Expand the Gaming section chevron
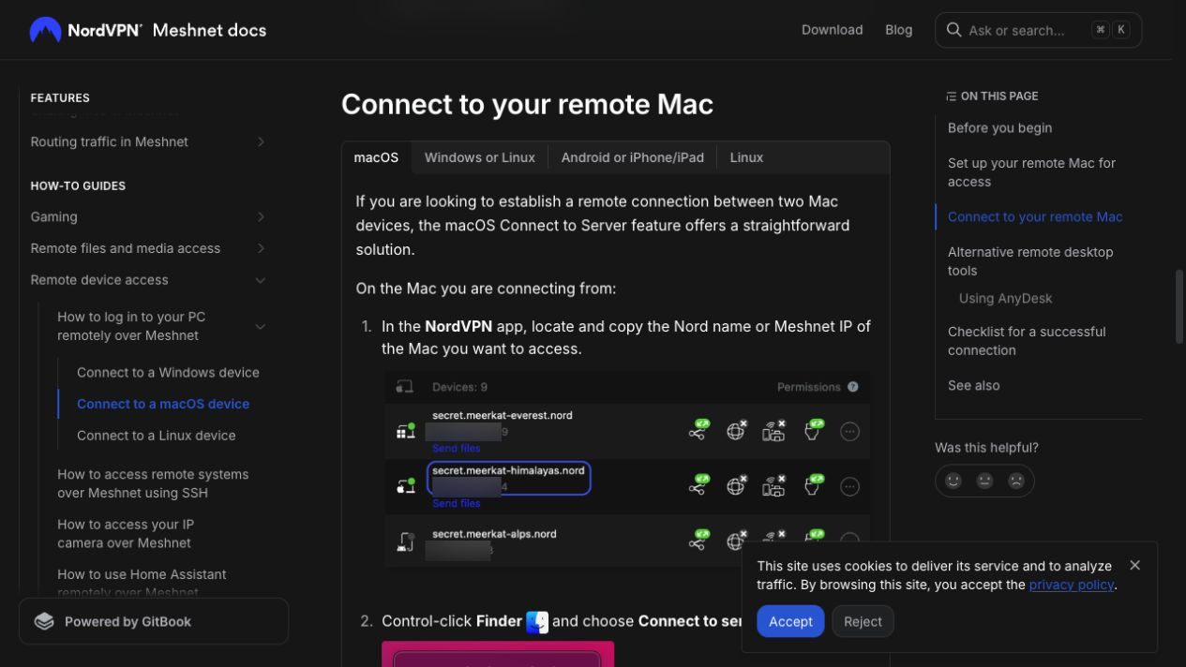The image size is (1186, 667). pos(261,216)
